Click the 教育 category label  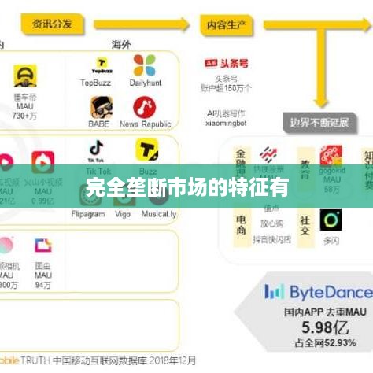point(305,169)
